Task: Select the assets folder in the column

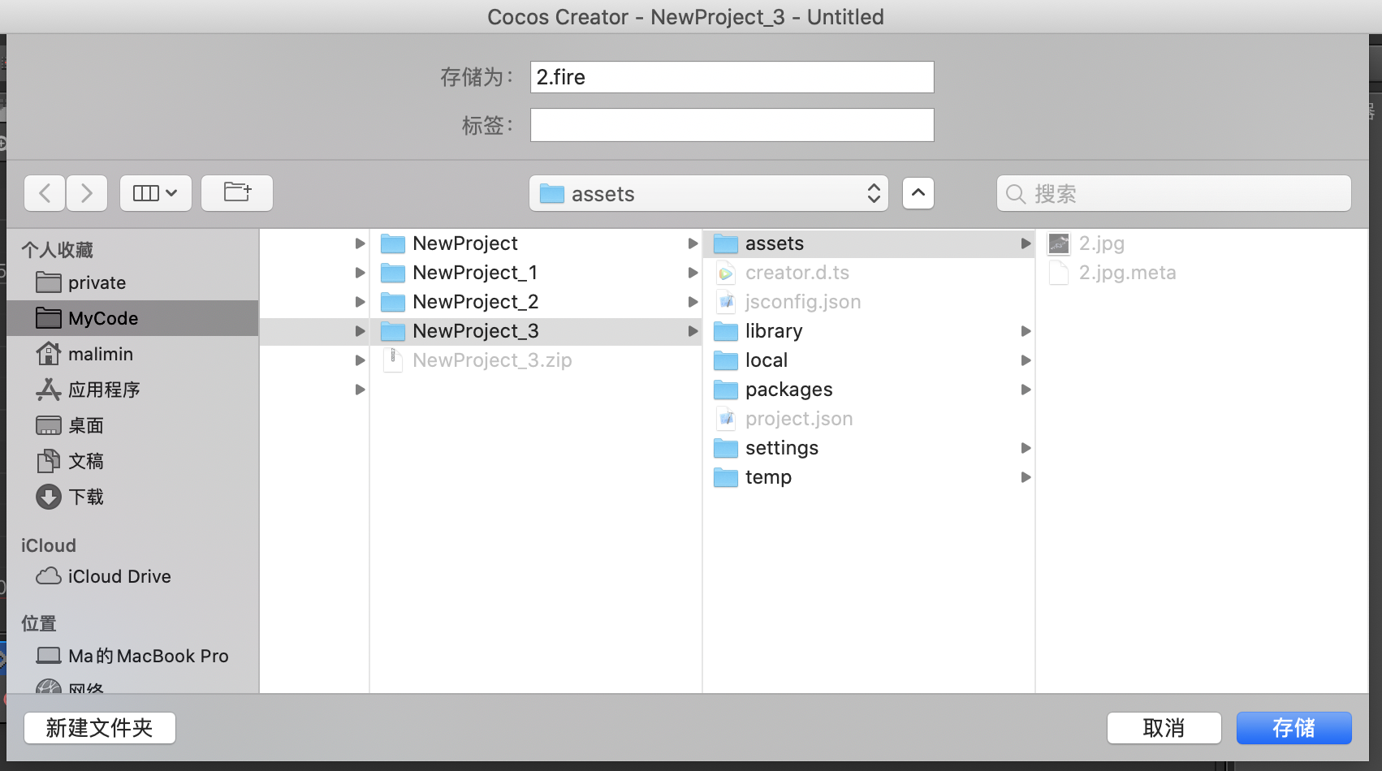Action: 869,243
